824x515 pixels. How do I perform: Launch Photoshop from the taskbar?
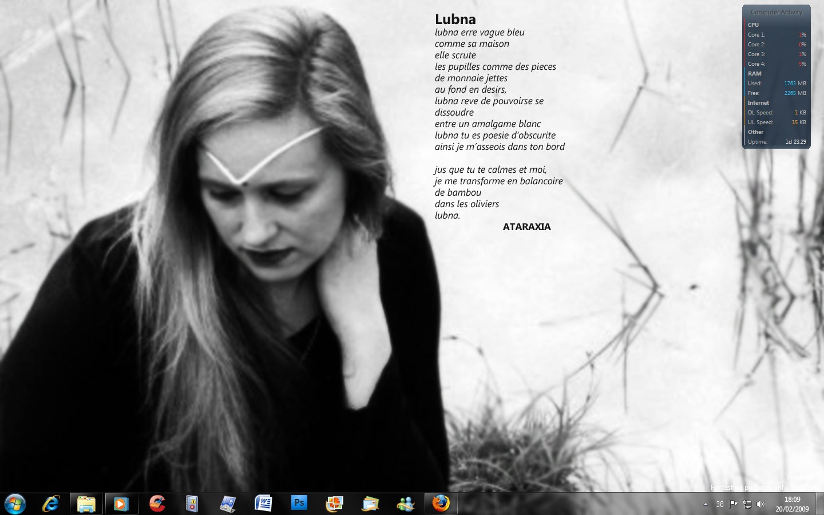point(299,504)
